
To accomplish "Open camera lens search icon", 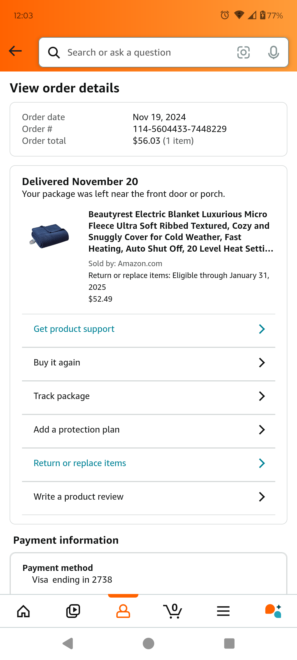I will (x=243, y=52).
